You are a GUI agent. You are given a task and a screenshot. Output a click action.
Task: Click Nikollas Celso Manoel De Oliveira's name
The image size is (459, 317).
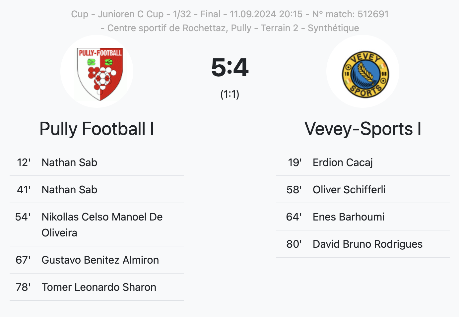[102, 224]
